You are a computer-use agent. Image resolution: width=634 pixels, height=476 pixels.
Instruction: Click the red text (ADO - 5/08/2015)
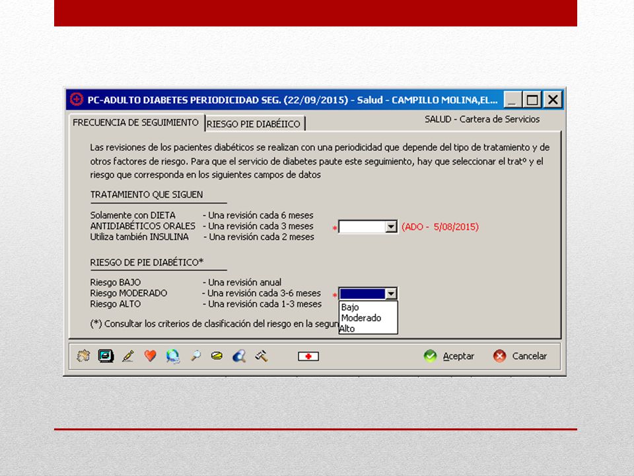(440, 227)
